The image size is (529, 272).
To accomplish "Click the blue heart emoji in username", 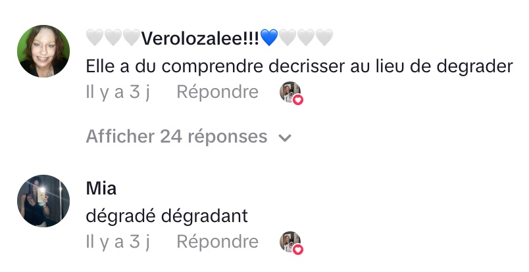I will point(269,38).
